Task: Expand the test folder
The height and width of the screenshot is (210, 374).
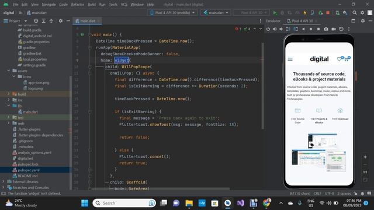Action: pos(9,117)
